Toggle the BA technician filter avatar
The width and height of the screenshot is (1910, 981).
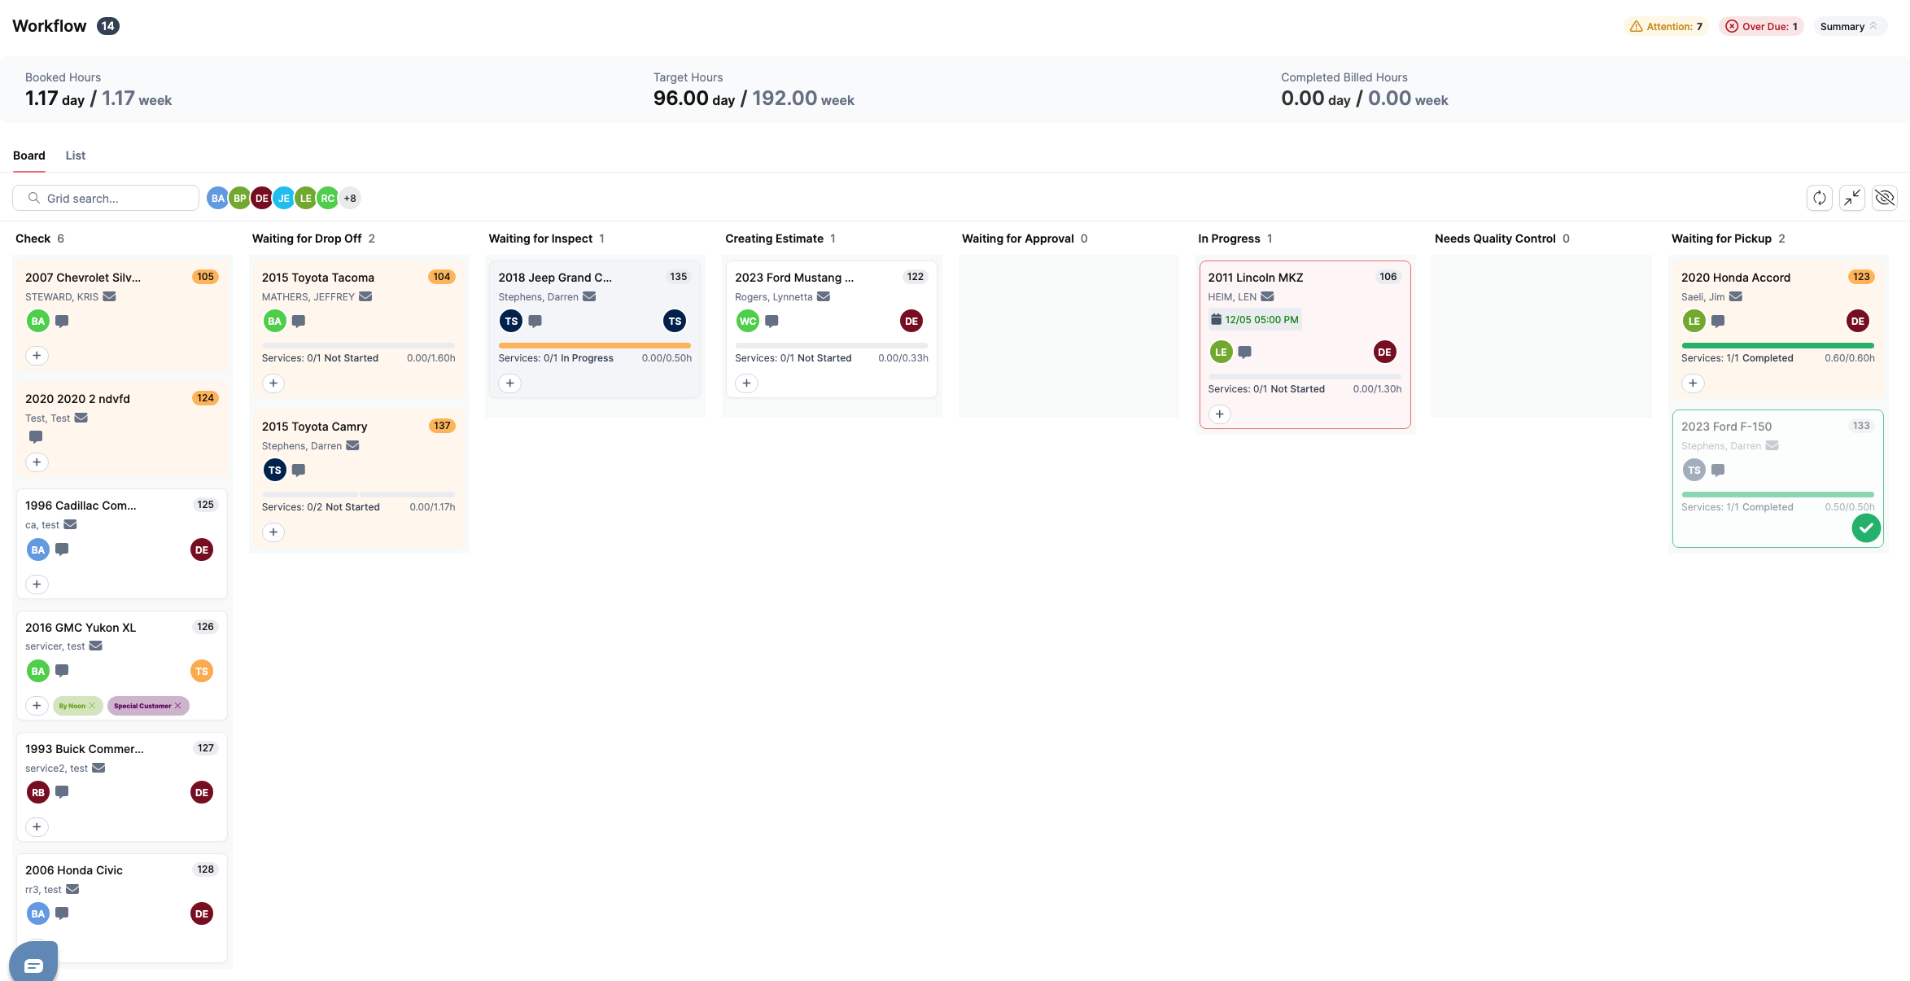click(x=217, y=198)
